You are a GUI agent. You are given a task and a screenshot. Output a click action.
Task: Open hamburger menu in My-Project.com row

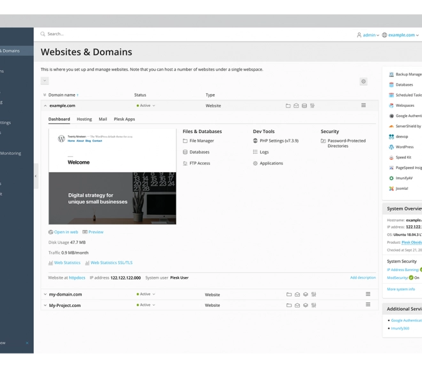pos(368,304)
